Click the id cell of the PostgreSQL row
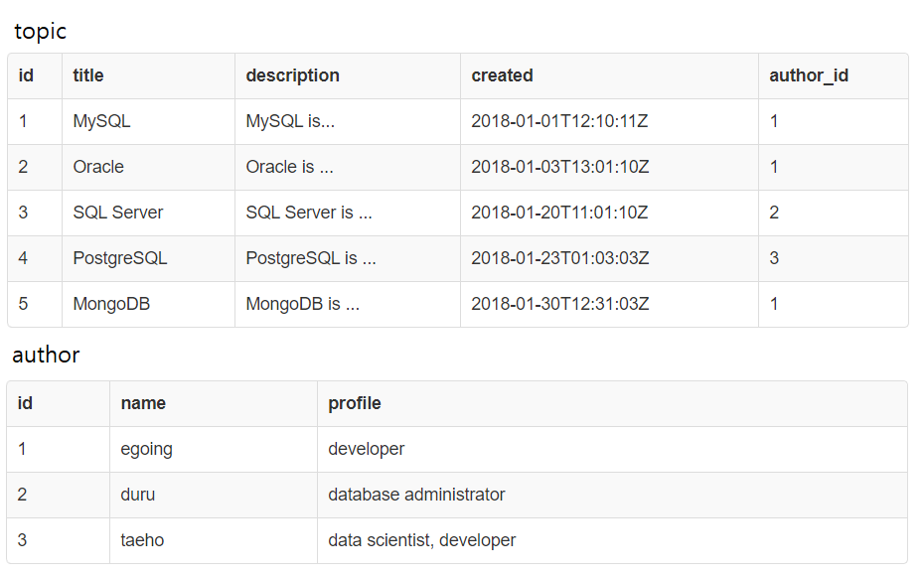 (35, 258)
